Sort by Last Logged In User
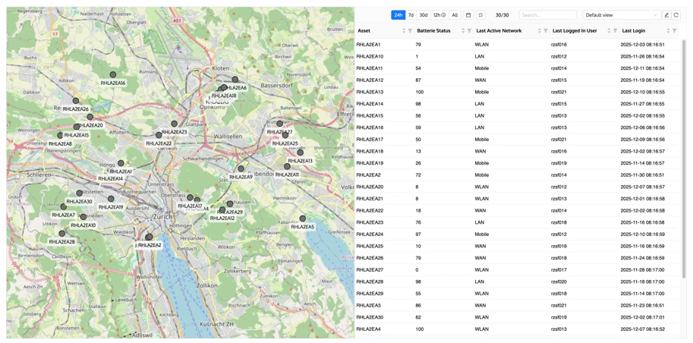This screenshot has height=343, width=693. [609, 31]
